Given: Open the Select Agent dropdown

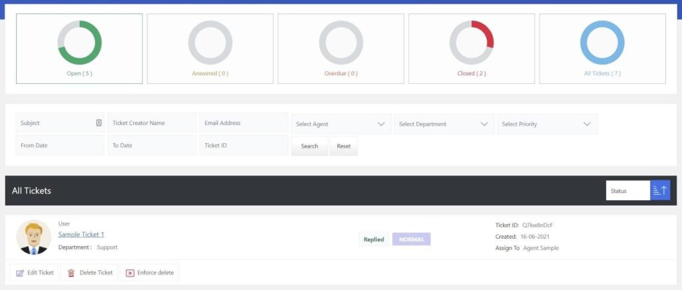Looking at the screenshot, I should point(341,124).
